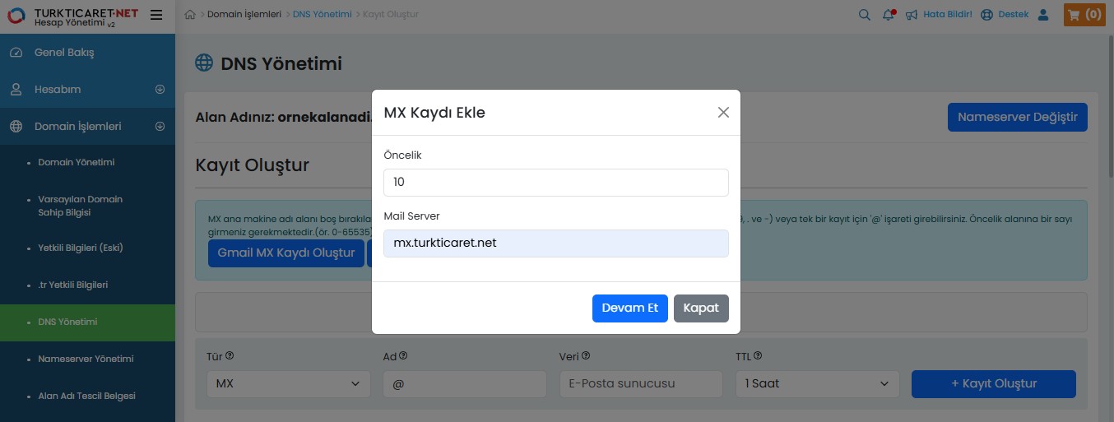Click the Öncelik input field

[555, 183]
